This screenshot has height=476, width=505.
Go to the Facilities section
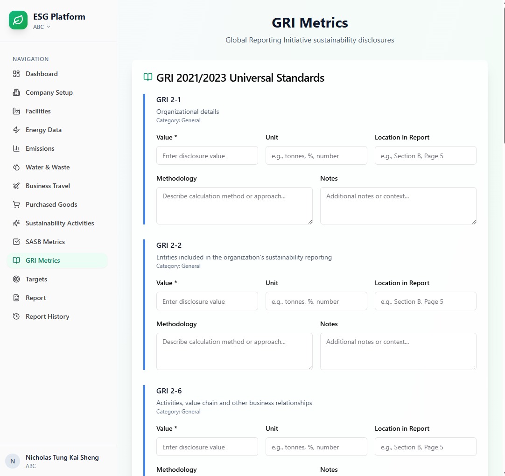(38, 111)
